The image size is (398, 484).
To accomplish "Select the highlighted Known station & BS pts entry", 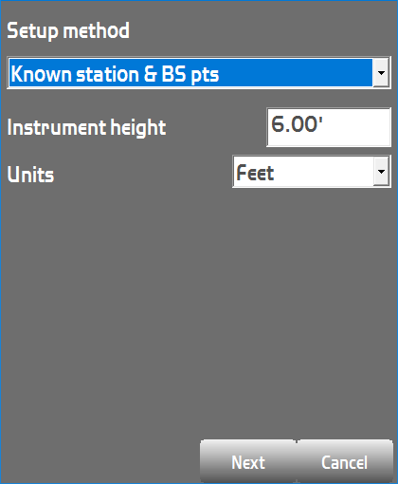I will pos(190,73).
